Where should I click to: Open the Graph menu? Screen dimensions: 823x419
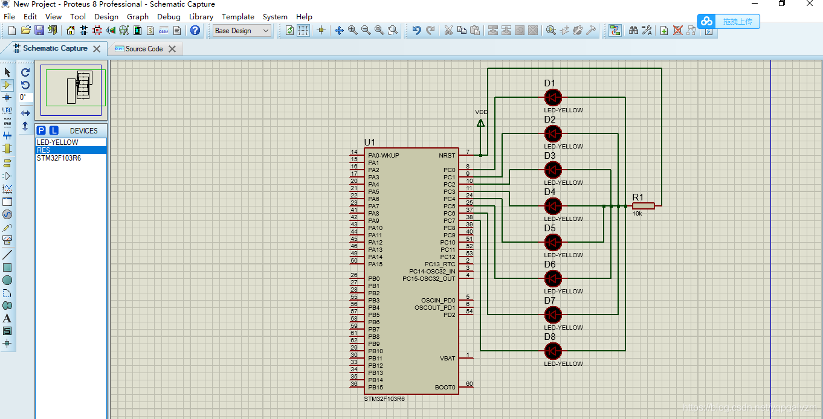[138, 17]
